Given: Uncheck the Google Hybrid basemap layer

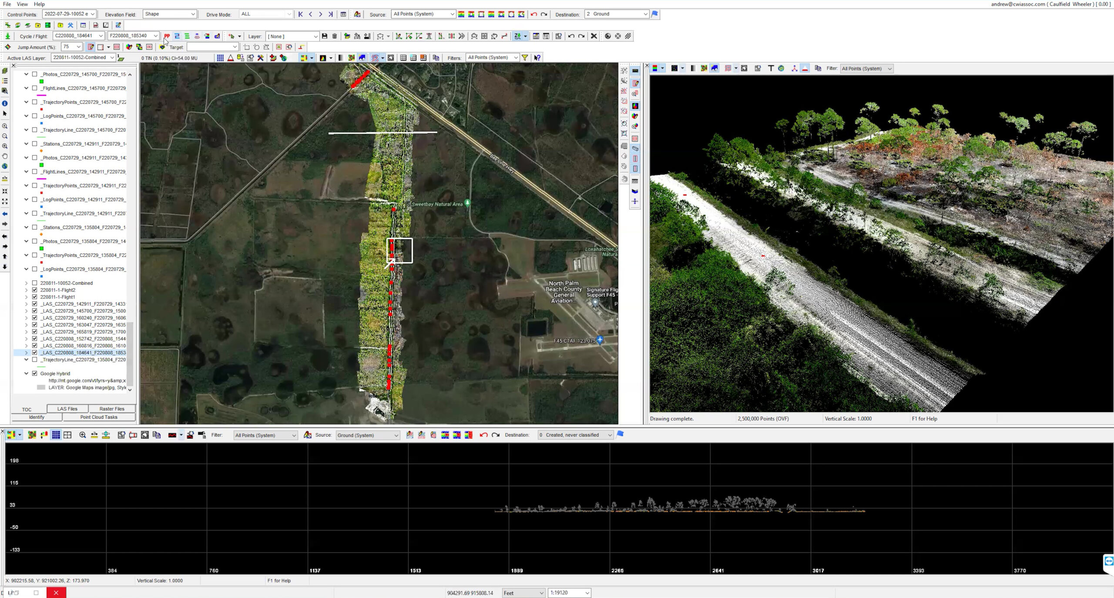Looking at the screenshot, I should pyautogui.click(x=34, y=373).
